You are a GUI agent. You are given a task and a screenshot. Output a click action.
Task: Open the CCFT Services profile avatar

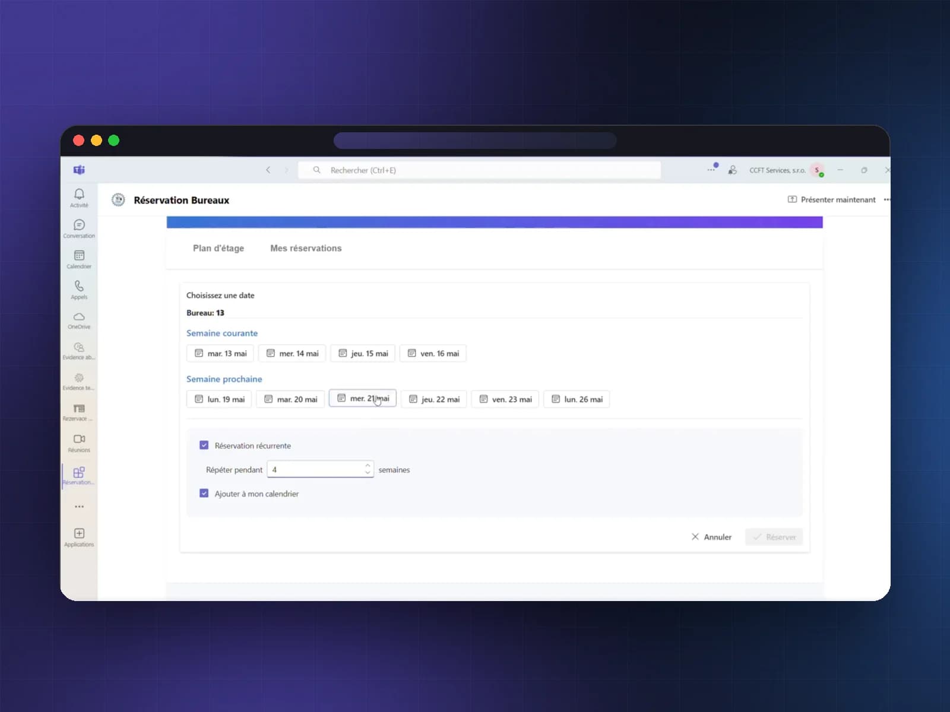817,170
